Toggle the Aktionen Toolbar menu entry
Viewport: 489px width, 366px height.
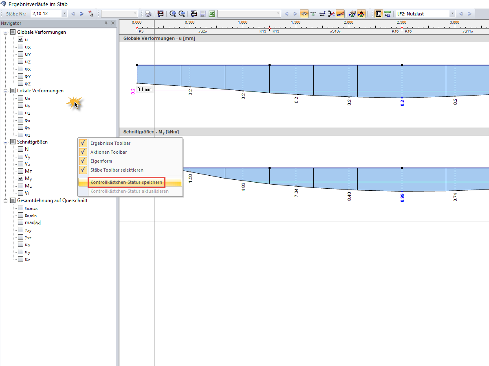(x=130, y=152)
